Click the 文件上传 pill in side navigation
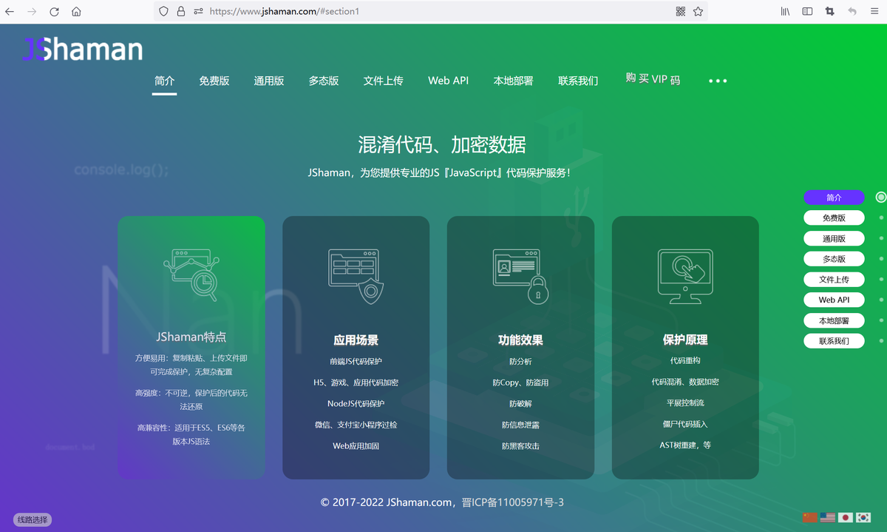This screenshot has height=532, width=887. point(834,280)
